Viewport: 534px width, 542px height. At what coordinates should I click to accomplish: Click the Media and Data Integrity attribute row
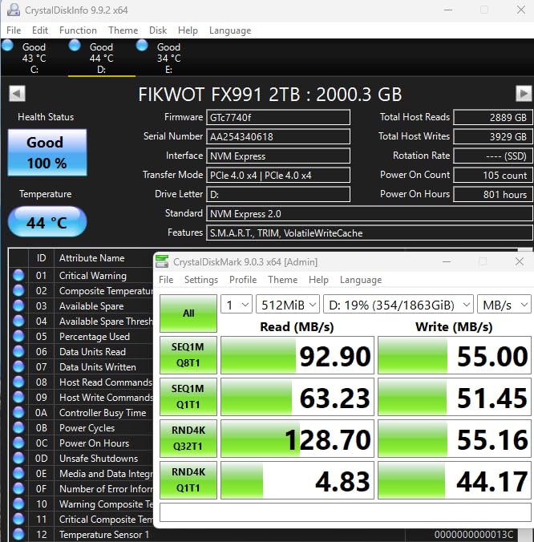point(82,473)
